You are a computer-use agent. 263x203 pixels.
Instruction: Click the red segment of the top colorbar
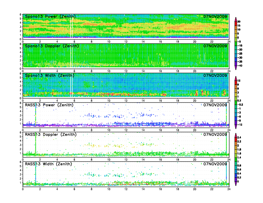[236, 24]
